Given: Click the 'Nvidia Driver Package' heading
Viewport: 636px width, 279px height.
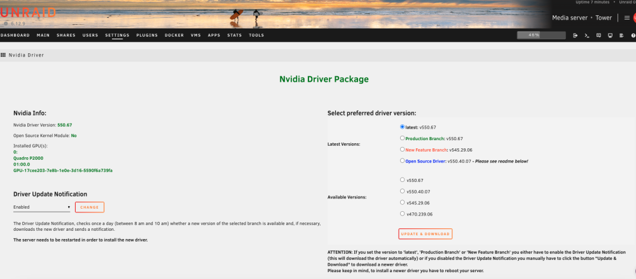Looking at the screenshot, I should click(x=324, y=79).
